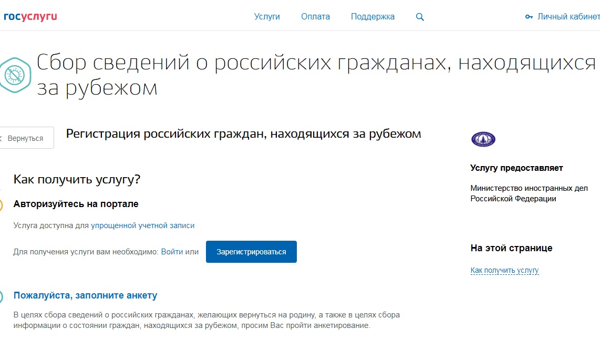Click the back arrow in Вернуться button
This screenshot has width=600, height=339.
click(x=2, y=138)
